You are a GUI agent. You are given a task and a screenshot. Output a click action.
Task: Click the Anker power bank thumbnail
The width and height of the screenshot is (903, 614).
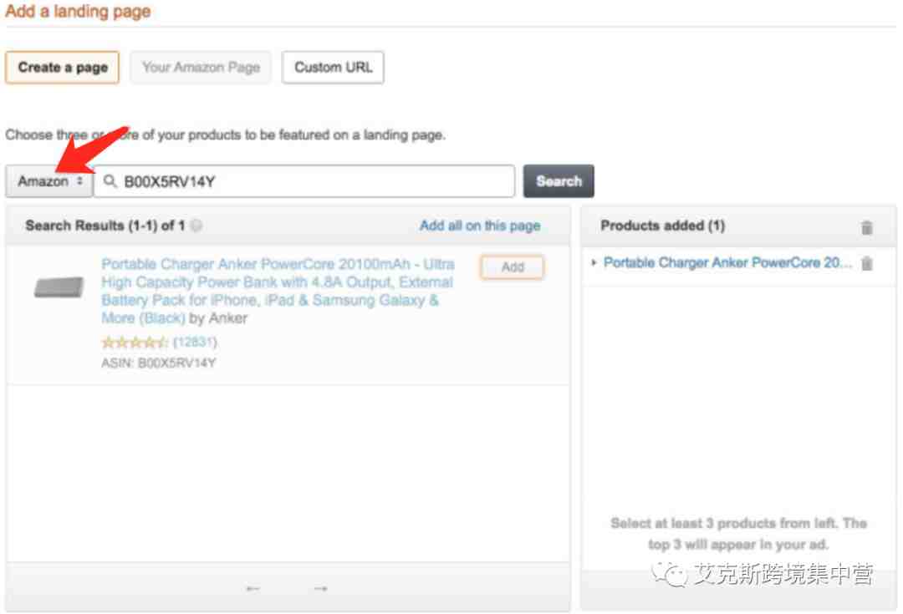click(x=59, y=287)
